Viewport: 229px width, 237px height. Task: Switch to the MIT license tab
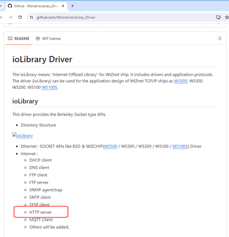[x=48, y=39]
